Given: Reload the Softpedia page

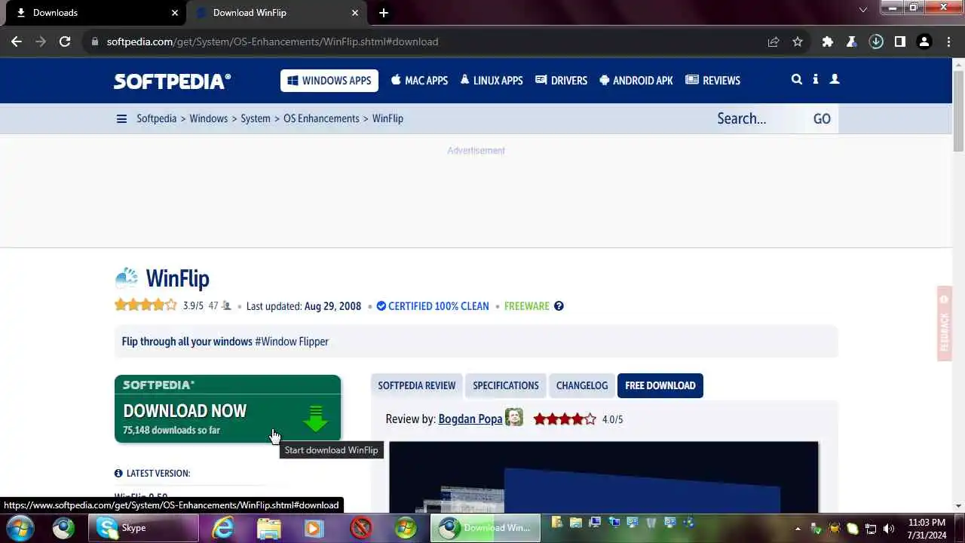Looking at the screenshot, I should pyautogui.click(x=65, y=41).
